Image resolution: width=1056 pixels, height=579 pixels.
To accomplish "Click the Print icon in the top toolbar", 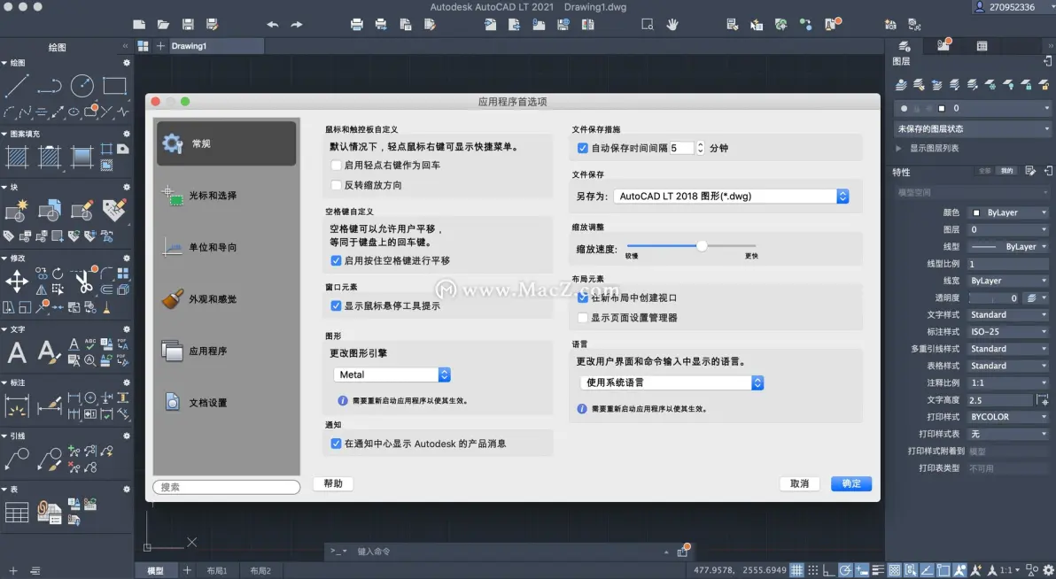I will pos(357,25).
